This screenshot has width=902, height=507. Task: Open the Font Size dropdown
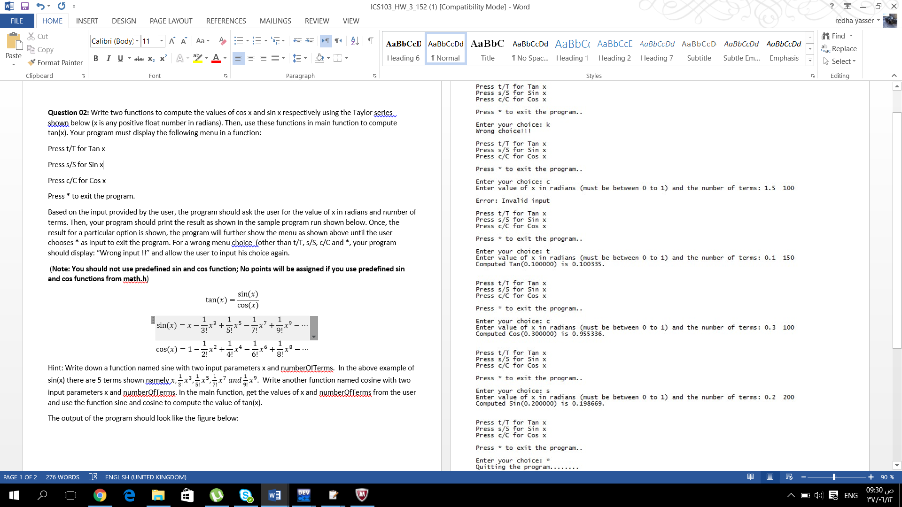(x=162, y=41)
